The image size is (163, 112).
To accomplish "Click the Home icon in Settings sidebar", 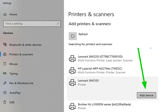I will tap(5, 14).
